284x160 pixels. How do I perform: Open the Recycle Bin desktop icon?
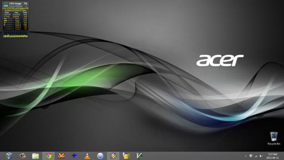[274, 138]
